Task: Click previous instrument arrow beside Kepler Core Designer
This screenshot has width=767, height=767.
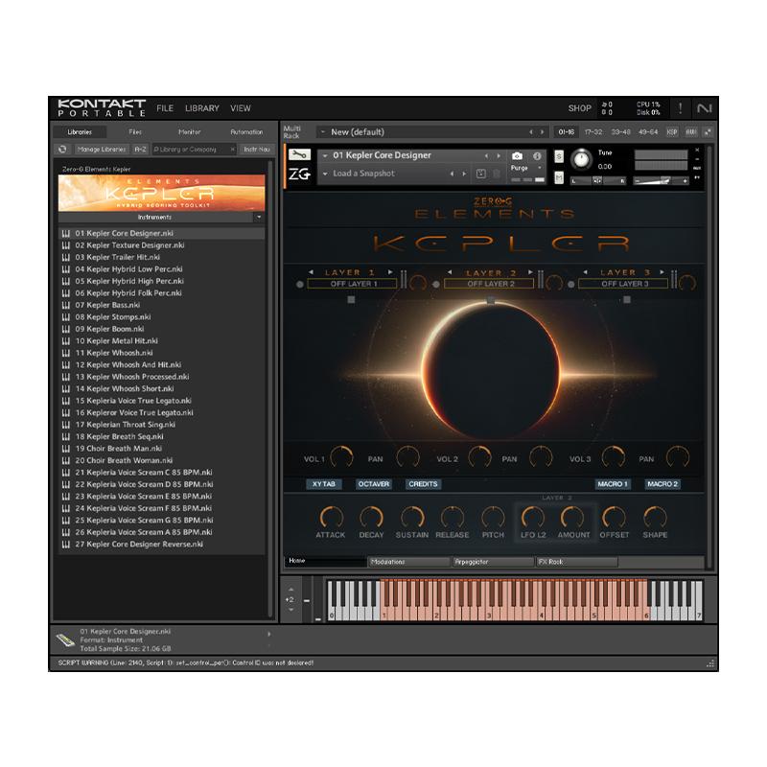Action: [486, 156]
